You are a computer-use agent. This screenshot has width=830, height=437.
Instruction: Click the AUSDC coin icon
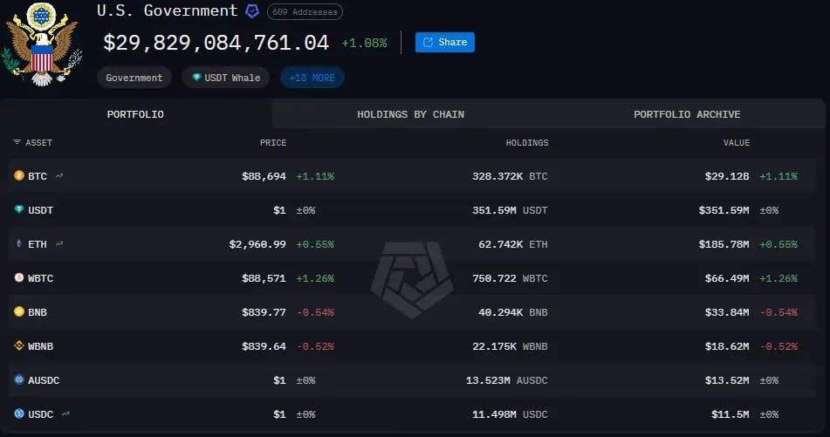click(19, 380)
